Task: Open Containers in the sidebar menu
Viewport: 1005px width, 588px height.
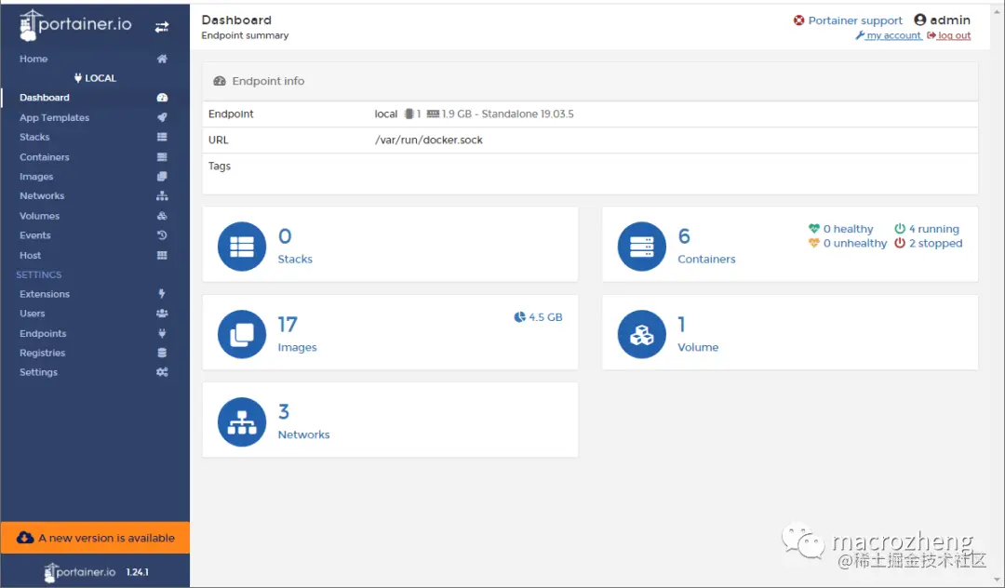Action: click(45, 157)
